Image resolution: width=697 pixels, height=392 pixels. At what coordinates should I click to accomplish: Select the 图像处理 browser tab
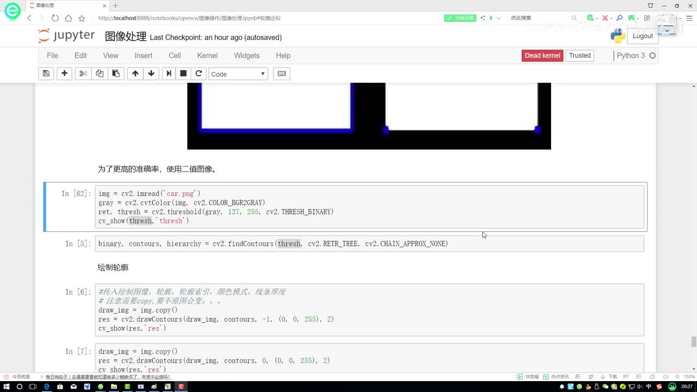[66, 5]
